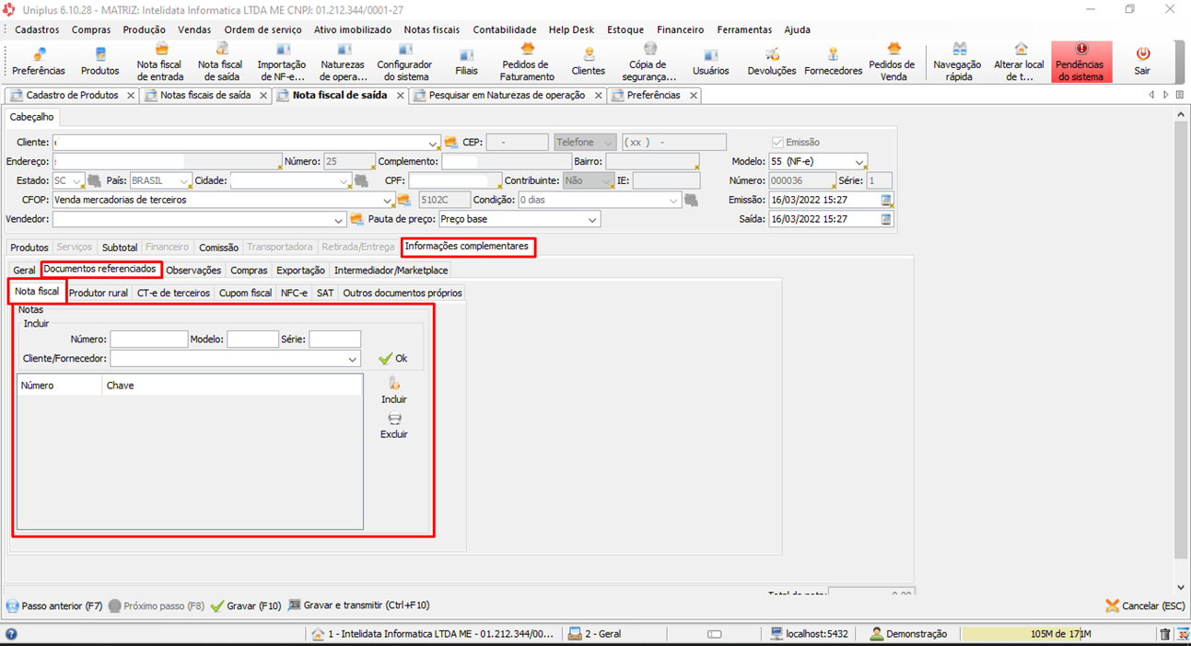Click the Cabeçalho tab header

pyautogui.click(x=32, y=117)
